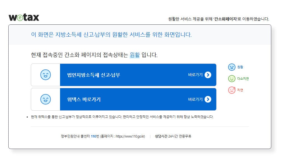This screenshot has height=165, width=281.
Task: Click the green 다소지연 smiley icon
Action: coord(232,78)
